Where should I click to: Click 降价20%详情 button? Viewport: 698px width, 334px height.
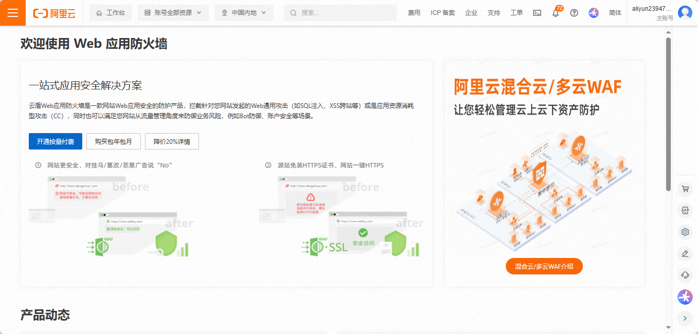pyautogui.click(x=172, y=141)
